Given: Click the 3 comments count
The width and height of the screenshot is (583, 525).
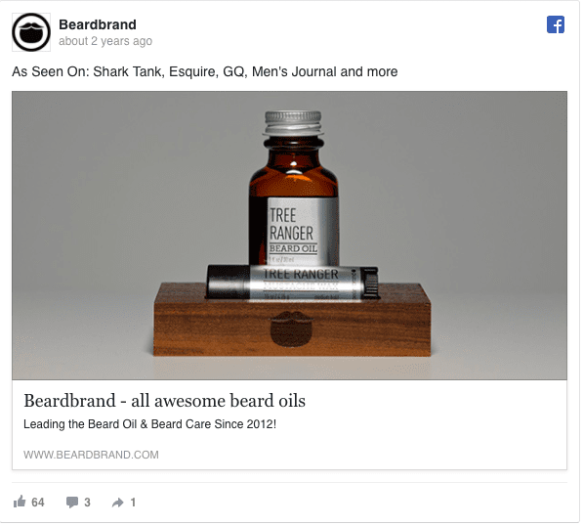Looking at the screenshot, I should [87, 503].
